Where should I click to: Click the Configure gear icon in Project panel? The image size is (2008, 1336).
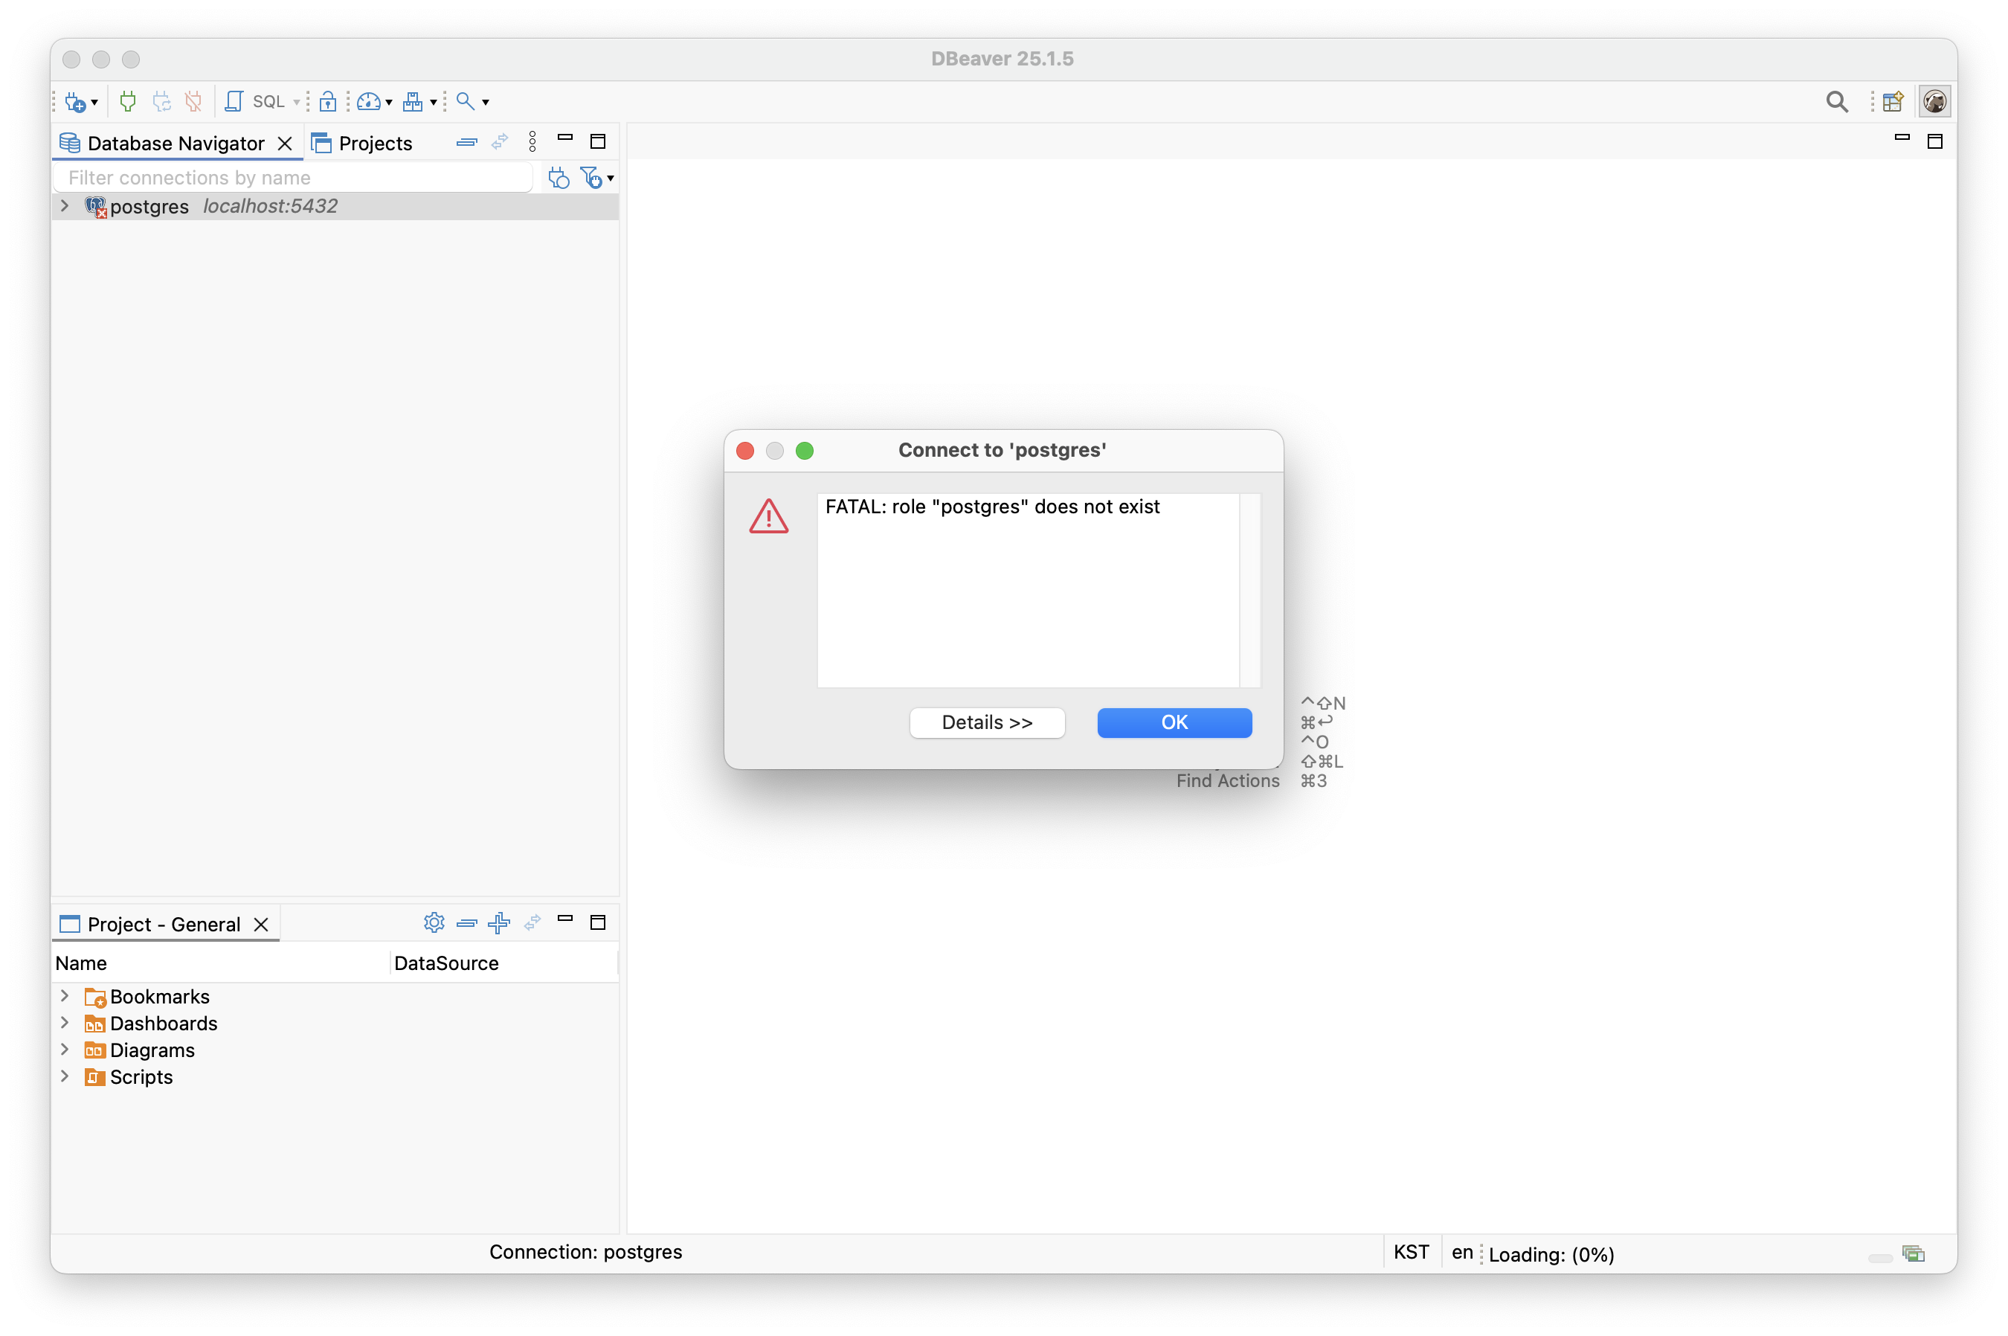(x=434, y=922)
